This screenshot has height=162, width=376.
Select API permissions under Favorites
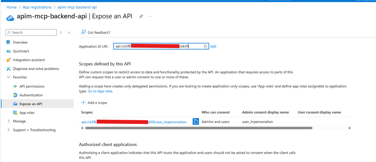coord(32,86)
